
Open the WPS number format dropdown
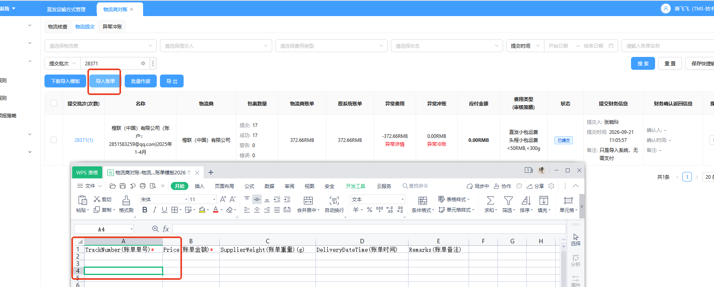point(378,199)
